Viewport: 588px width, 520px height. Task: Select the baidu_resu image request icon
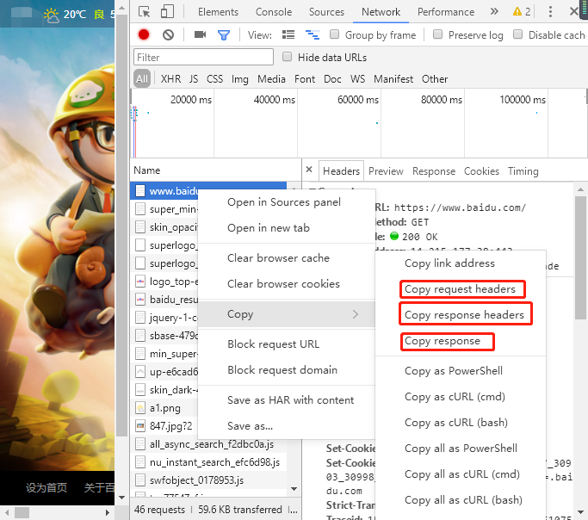[139, 300]
